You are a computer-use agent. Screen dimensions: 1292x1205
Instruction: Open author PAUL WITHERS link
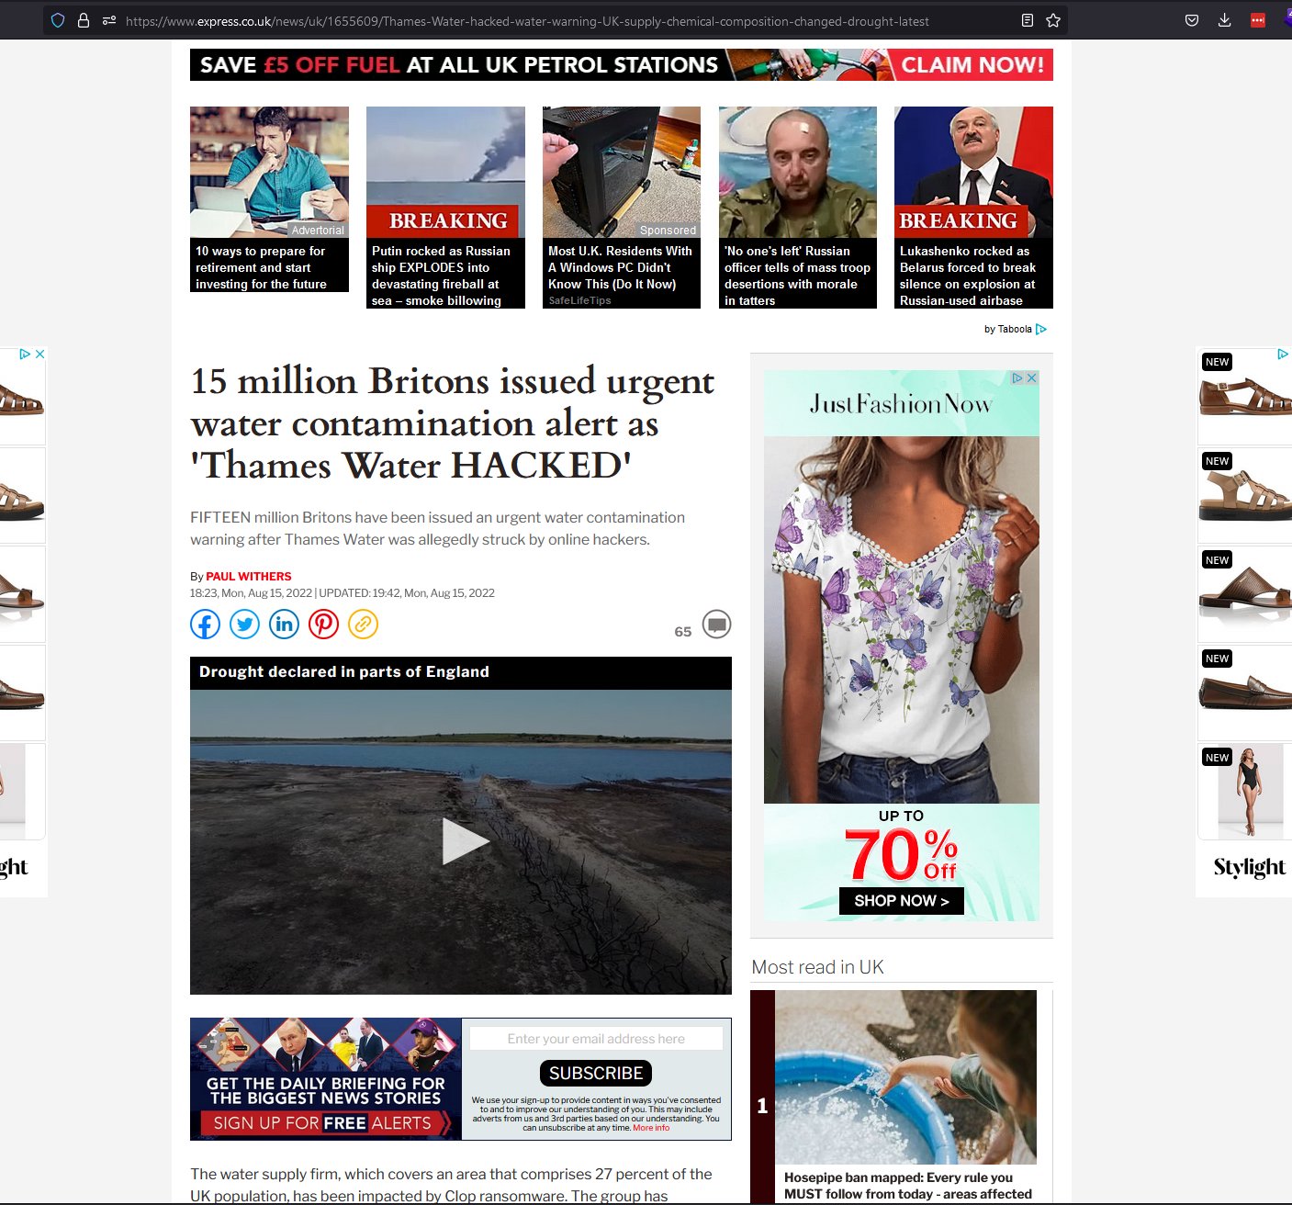(249, 577)
